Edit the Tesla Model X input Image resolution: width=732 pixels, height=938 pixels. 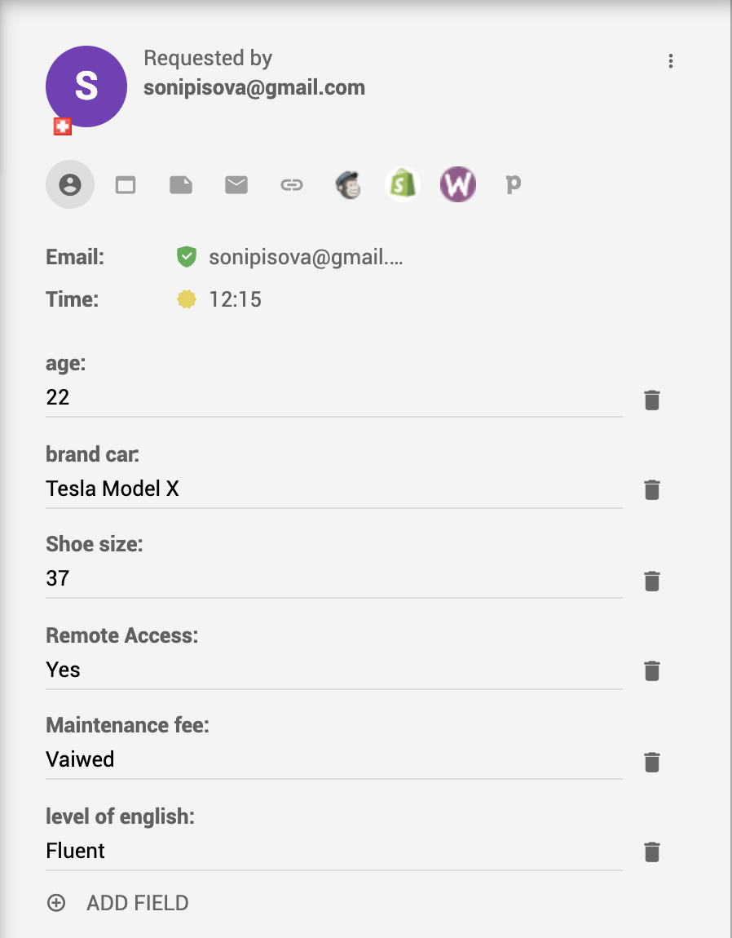tap(333, 489)
